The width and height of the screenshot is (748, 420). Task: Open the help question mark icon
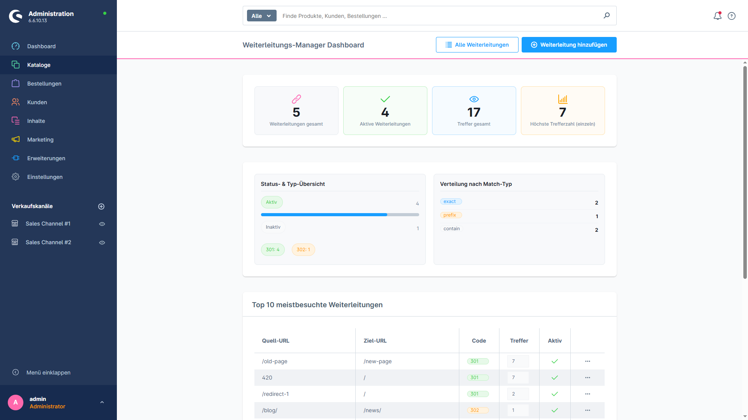click(x=732, y=16)
